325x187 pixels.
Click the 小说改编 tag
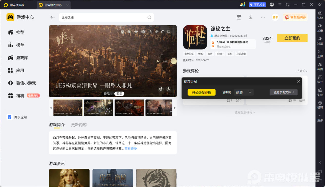point(241,54)
